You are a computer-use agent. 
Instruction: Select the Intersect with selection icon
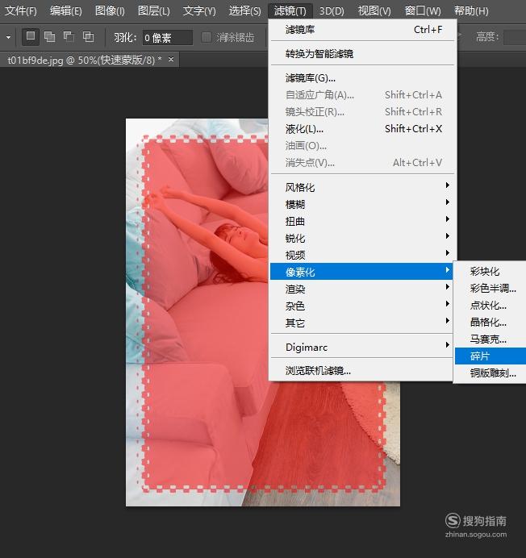click(88, 36)
